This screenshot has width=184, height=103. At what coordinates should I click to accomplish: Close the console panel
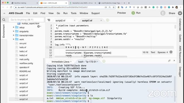pyautogui.click(x=174, y=60)
